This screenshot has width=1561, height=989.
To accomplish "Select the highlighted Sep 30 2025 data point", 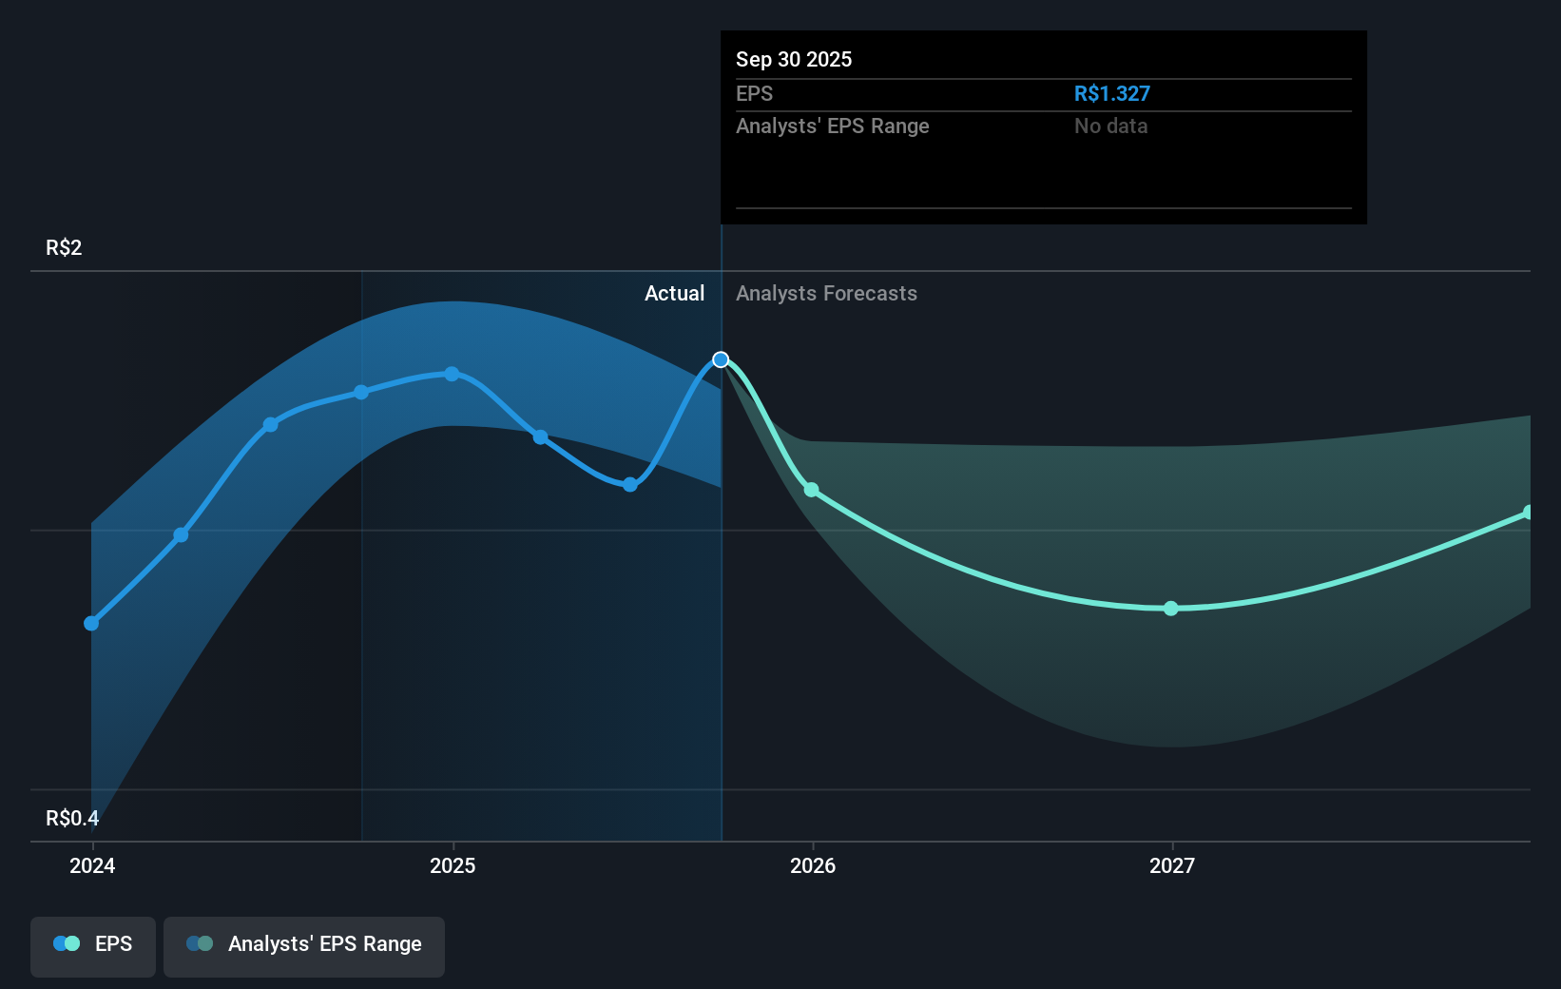I will [x=721, y=359].
